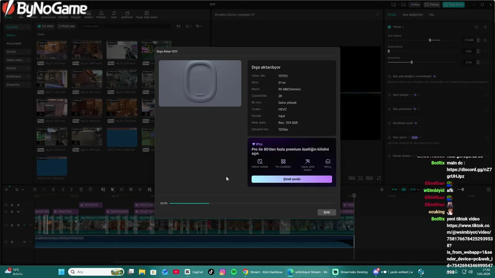
Task: Lock the main video track
Action: (x=12, y=225)
